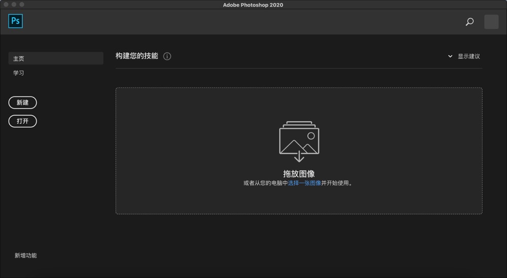Open search with the magnifier icon
Image resolution: width=507 pixels, height=278 pixels.
469,22
